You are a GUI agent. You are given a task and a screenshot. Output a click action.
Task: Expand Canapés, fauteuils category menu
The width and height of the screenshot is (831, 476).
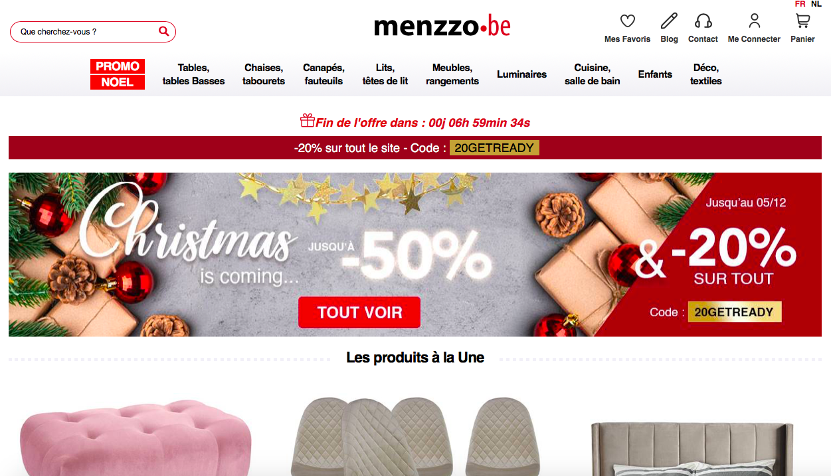tap(323, 74)
